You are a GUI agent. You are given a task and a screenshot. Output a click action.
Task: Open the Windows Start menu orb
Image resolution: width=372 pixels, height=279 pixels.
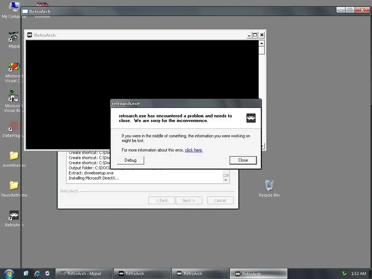pos(9,274)
